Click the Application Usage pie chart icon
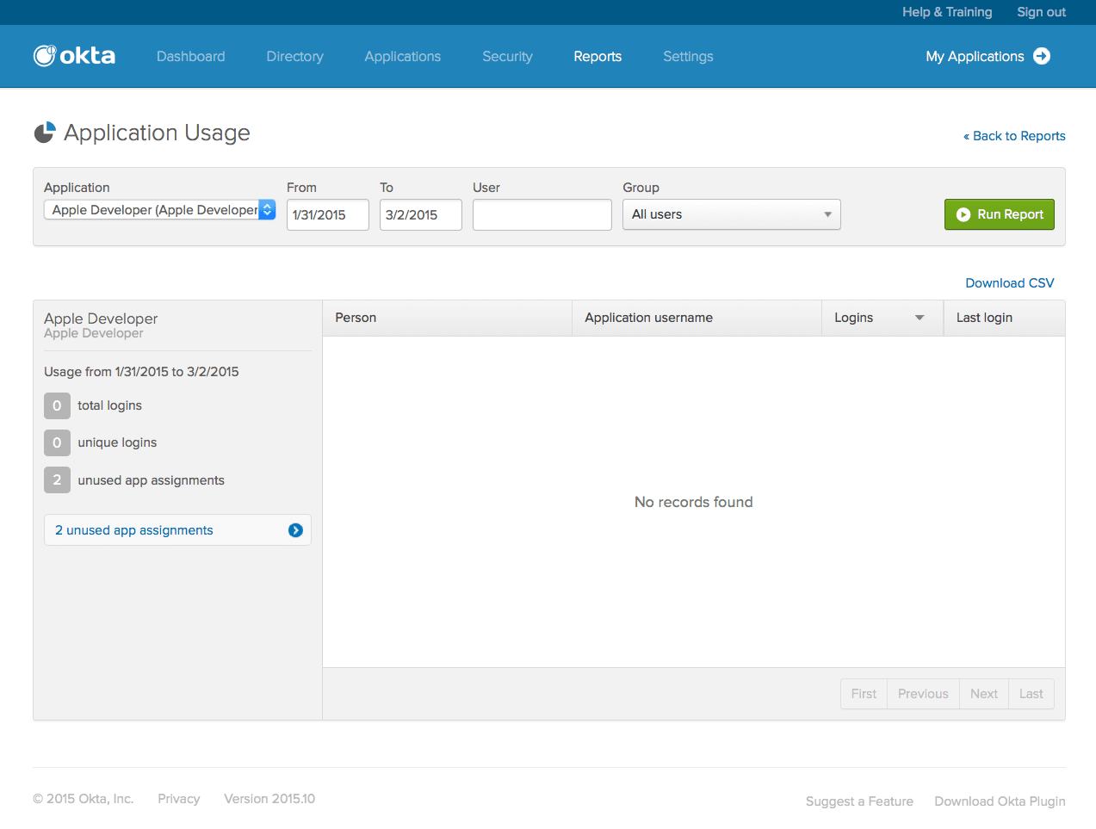 45,133
